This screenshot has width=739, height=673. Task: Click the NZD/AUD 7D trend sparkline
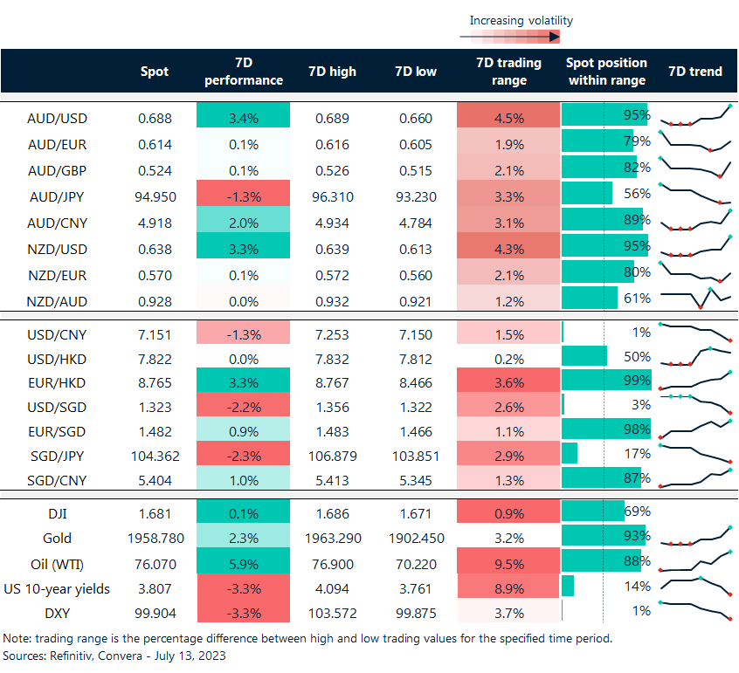tap(695, 299)
